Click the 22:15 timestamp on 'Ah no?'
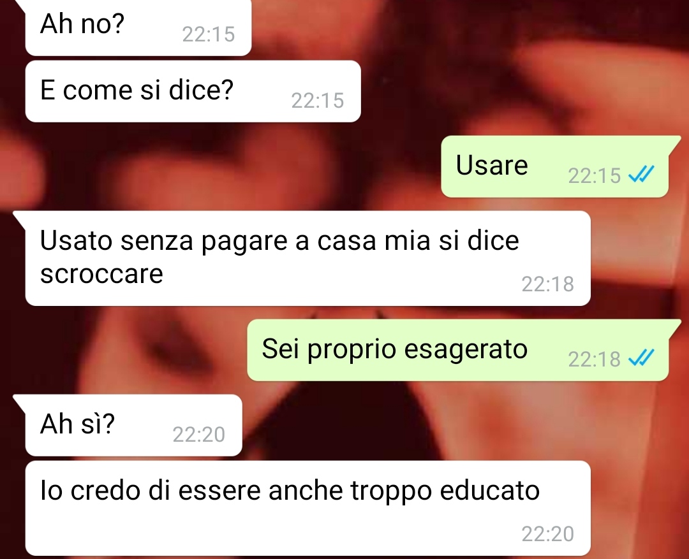This screenshot has width=689, height=559. (209, 34)
